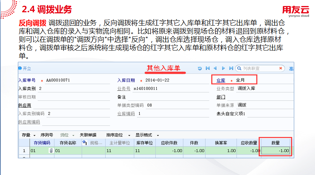Clear the search box with red X
The image size is (315, 175).
pos(281,68)
